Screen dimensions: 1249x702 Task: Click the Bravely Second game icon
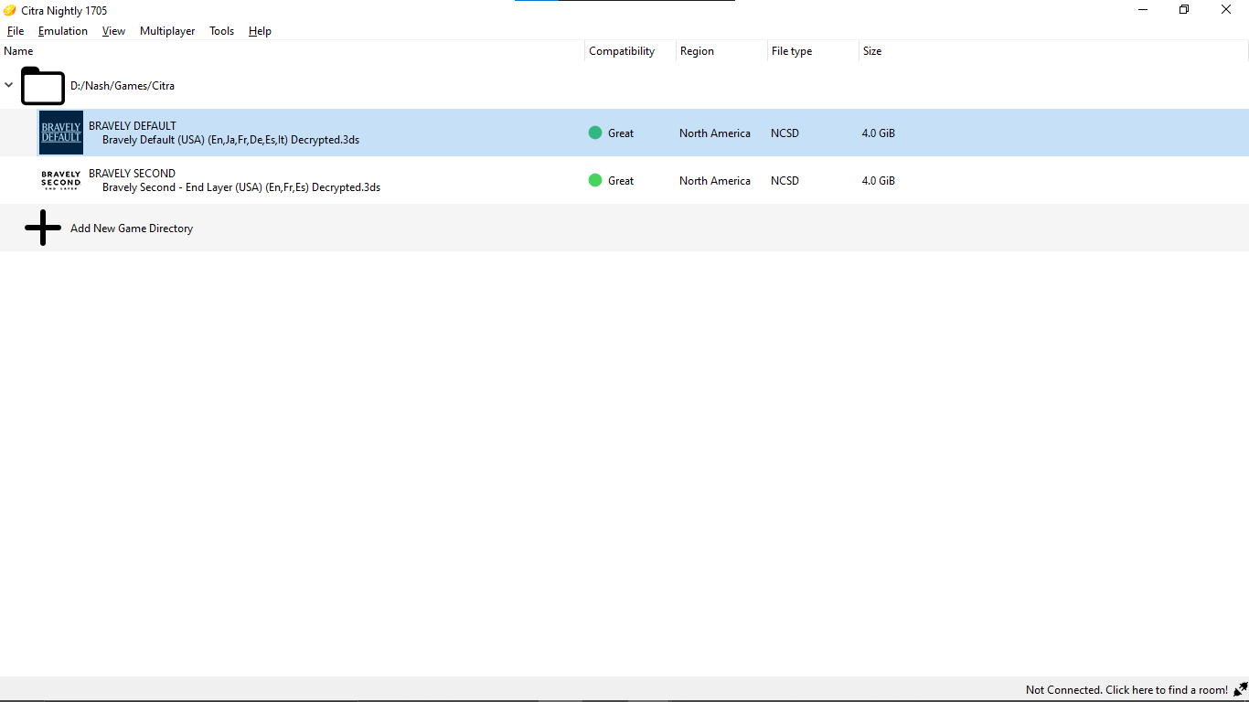[x=61, y=180]
